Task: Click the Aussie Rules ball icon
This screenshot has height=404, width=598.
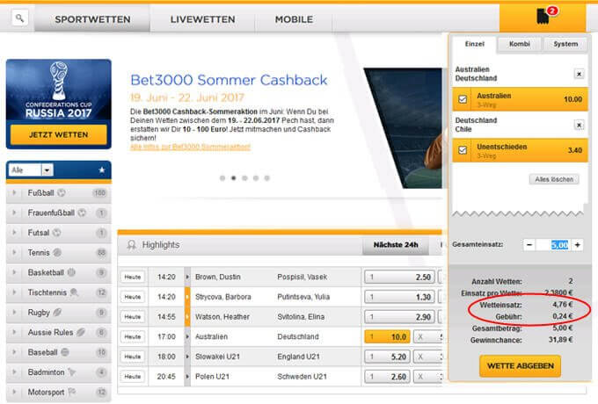Action: [81, 332]
